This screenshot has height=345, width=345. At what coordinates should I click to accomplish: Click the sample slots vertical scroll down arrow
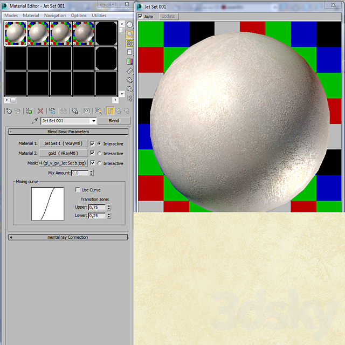click(x=122, y=94)
